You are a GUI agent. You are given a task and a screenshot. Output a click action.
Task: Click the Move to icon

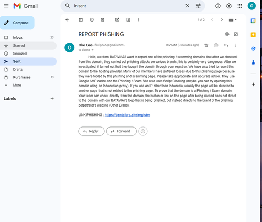pos(128,20)
